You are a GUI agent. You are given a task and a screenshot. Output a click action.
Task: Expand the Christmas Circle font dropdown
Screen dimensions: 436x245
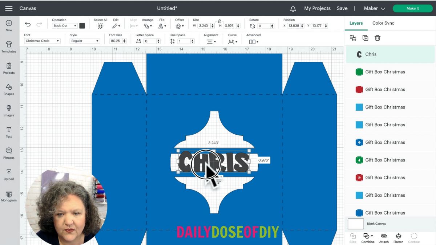tap(42, 41)
